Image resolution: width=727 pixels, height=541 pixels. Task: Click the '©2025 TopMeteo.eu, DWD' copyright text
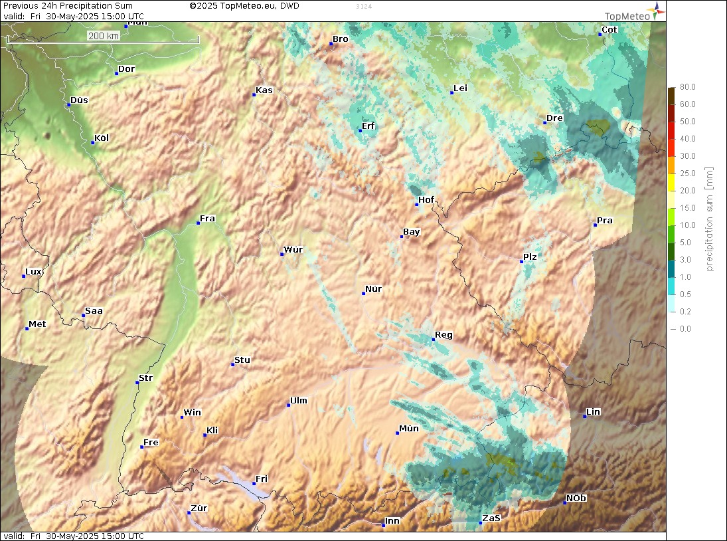(x=244, y=6)
